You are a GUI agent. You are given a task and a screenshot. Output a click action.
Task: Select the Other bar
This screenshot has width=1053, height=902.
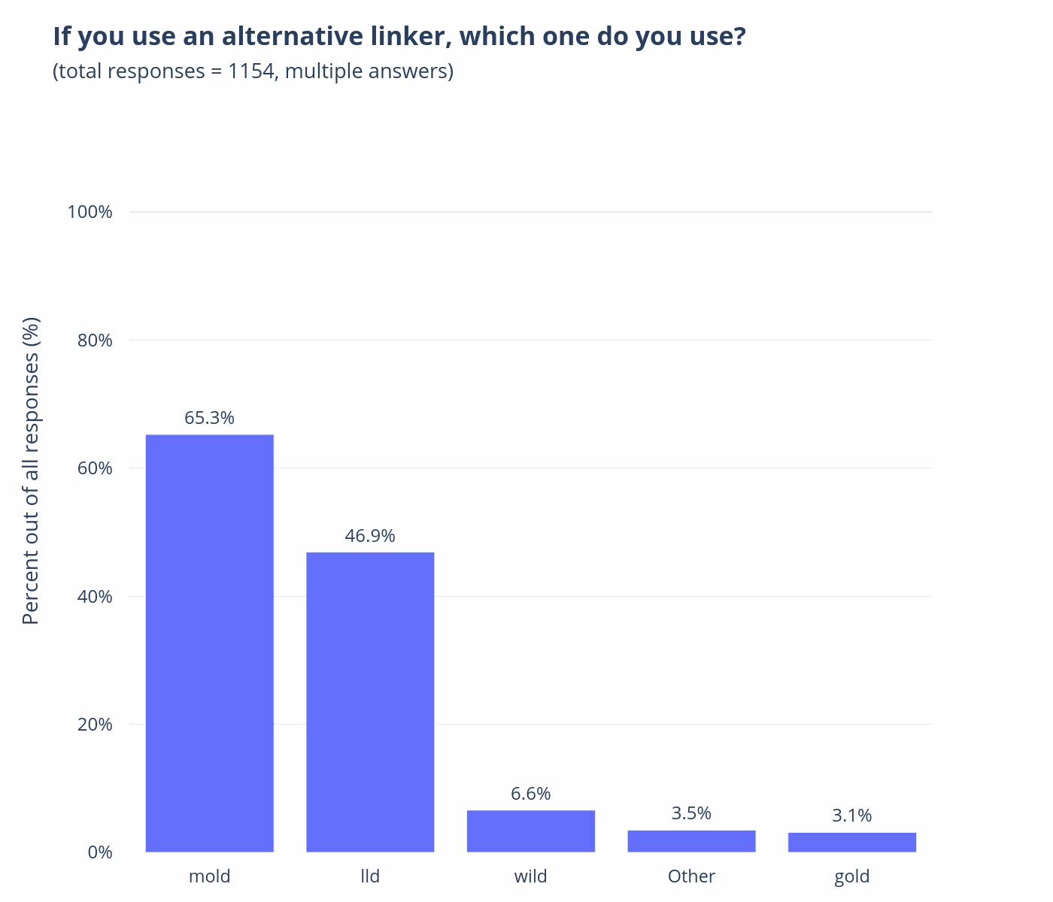pos(691,840)
